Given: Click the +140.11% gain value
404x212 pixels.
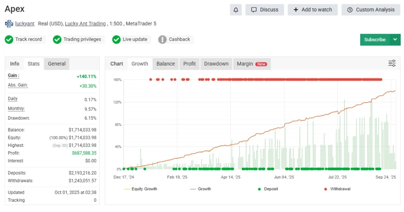Looking at the screenshot, I should pyautogui.click(x=86, y=77).
